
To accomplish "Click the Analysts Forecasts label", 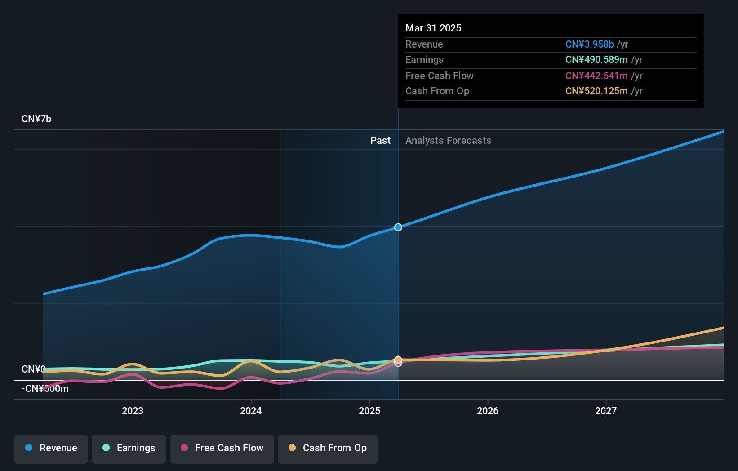I will 448,141.
